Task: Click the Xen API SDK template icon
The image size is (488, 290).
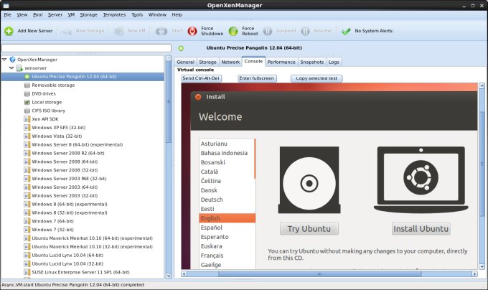Action: tap(27, 119)
